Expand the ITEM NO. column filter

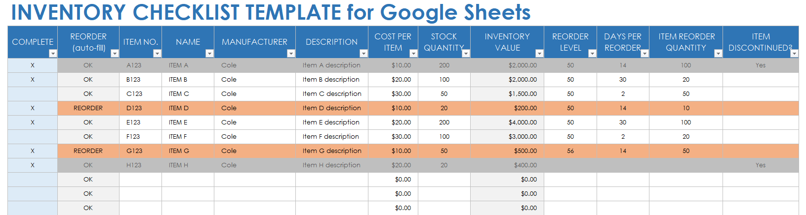coord(157,54)
